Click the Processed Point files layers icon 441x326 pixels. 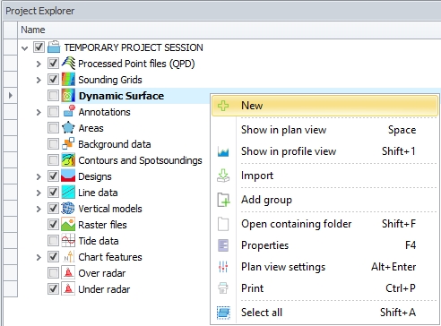(x=68, y=64)
